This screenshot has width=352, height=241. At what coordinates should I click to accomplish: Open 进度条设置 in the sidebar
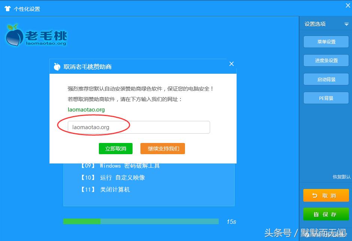tap(325, 60)
